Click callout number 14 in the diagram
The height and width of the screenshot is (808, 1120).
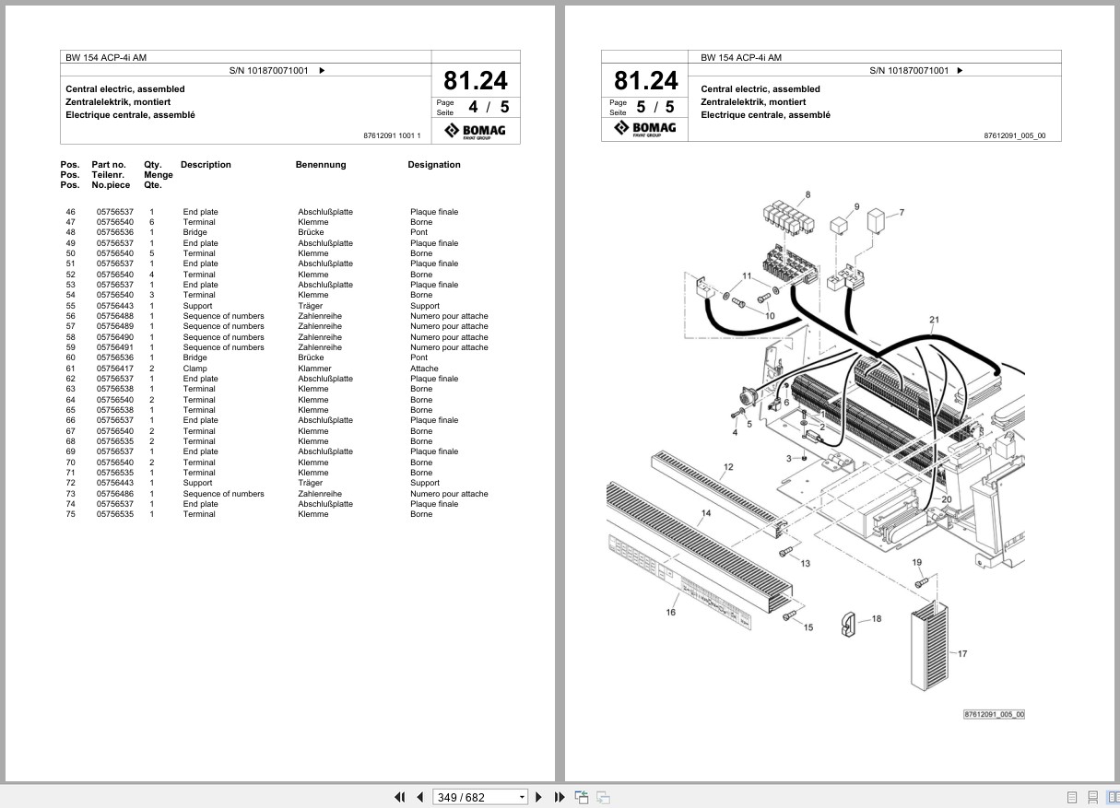click(706, 513)
